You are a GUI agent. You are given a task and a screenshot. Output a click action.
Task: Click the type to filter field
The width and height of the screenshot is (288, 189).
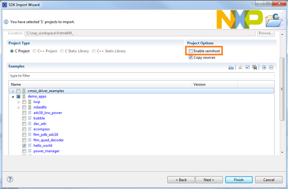[141, 76]
